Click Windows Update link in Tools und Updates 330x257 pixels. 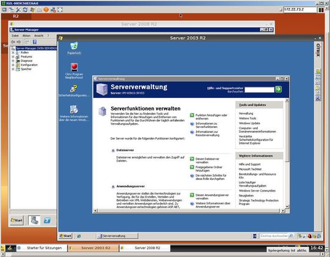249,123
